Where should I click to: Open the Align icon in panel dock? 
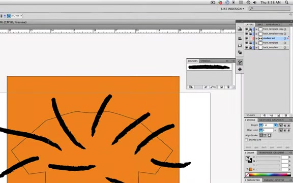tap(240, 39)
